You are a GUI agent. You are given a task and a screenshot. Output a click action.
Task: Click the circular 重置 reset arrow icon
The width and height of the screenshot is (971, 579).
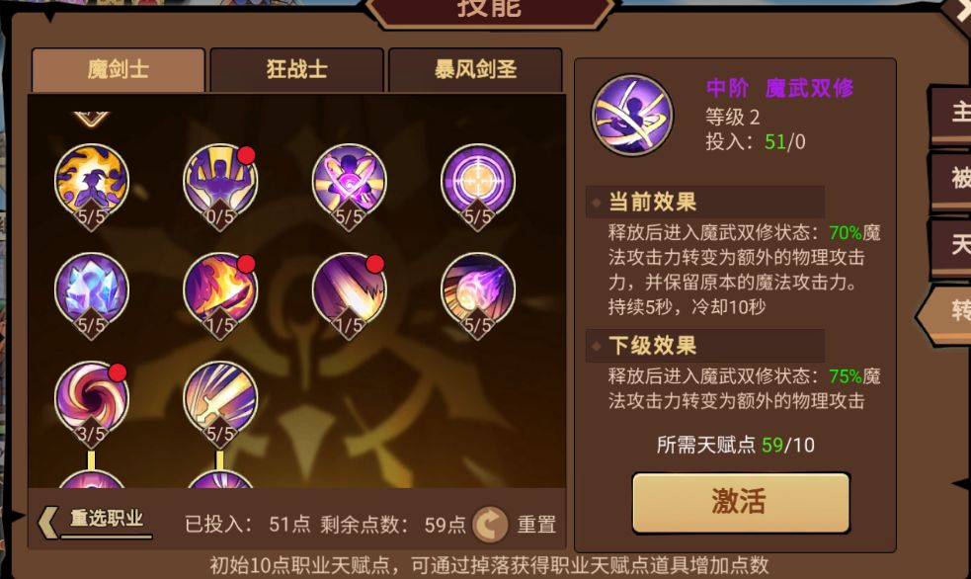click(491, 525)
